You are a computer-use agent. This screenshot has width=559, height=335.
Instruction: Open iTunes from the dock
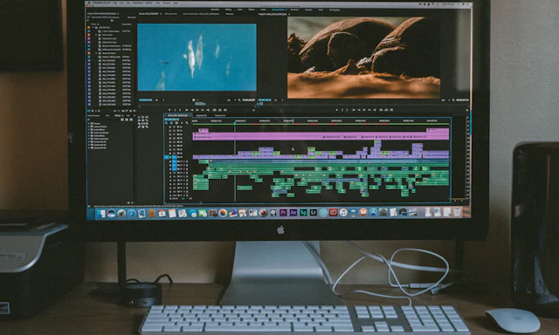click(343, 213)
